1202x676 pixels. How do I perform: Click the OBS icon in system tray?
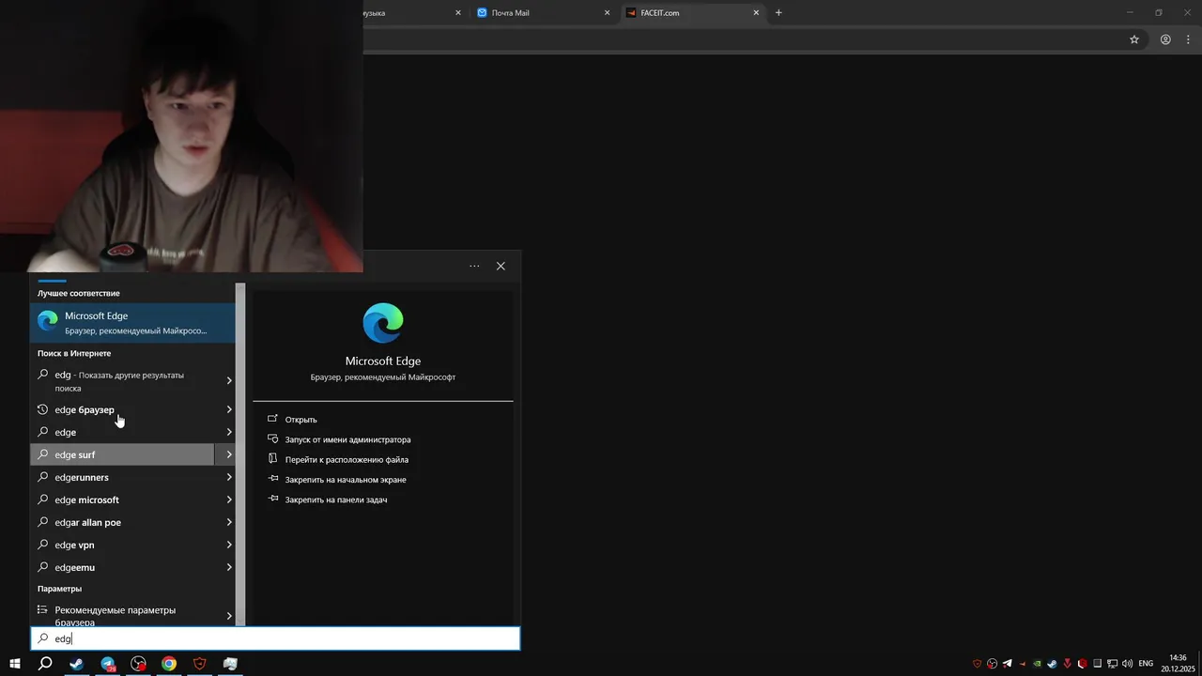point(992,664)
